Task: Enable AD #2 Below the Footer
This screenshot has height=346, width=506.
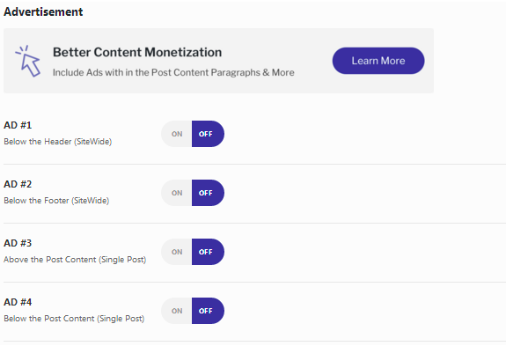Action: [177, 193]
